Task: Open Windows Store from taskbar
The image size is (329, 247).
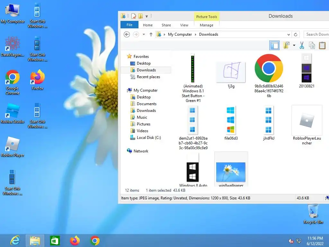Action: 55,241
